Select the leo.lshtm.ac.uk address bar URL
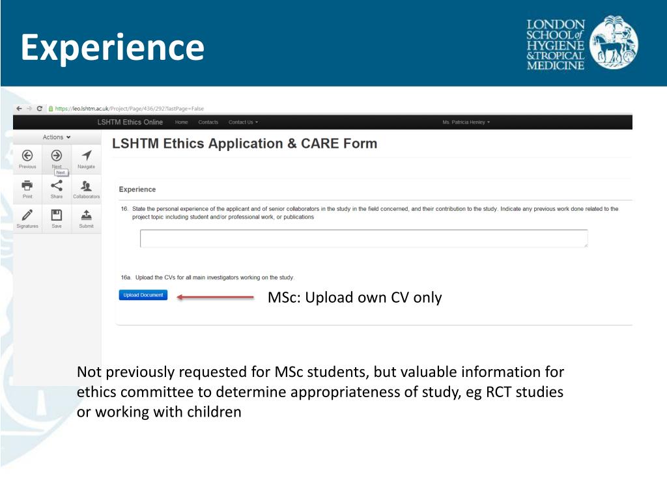 click(130, 109)
